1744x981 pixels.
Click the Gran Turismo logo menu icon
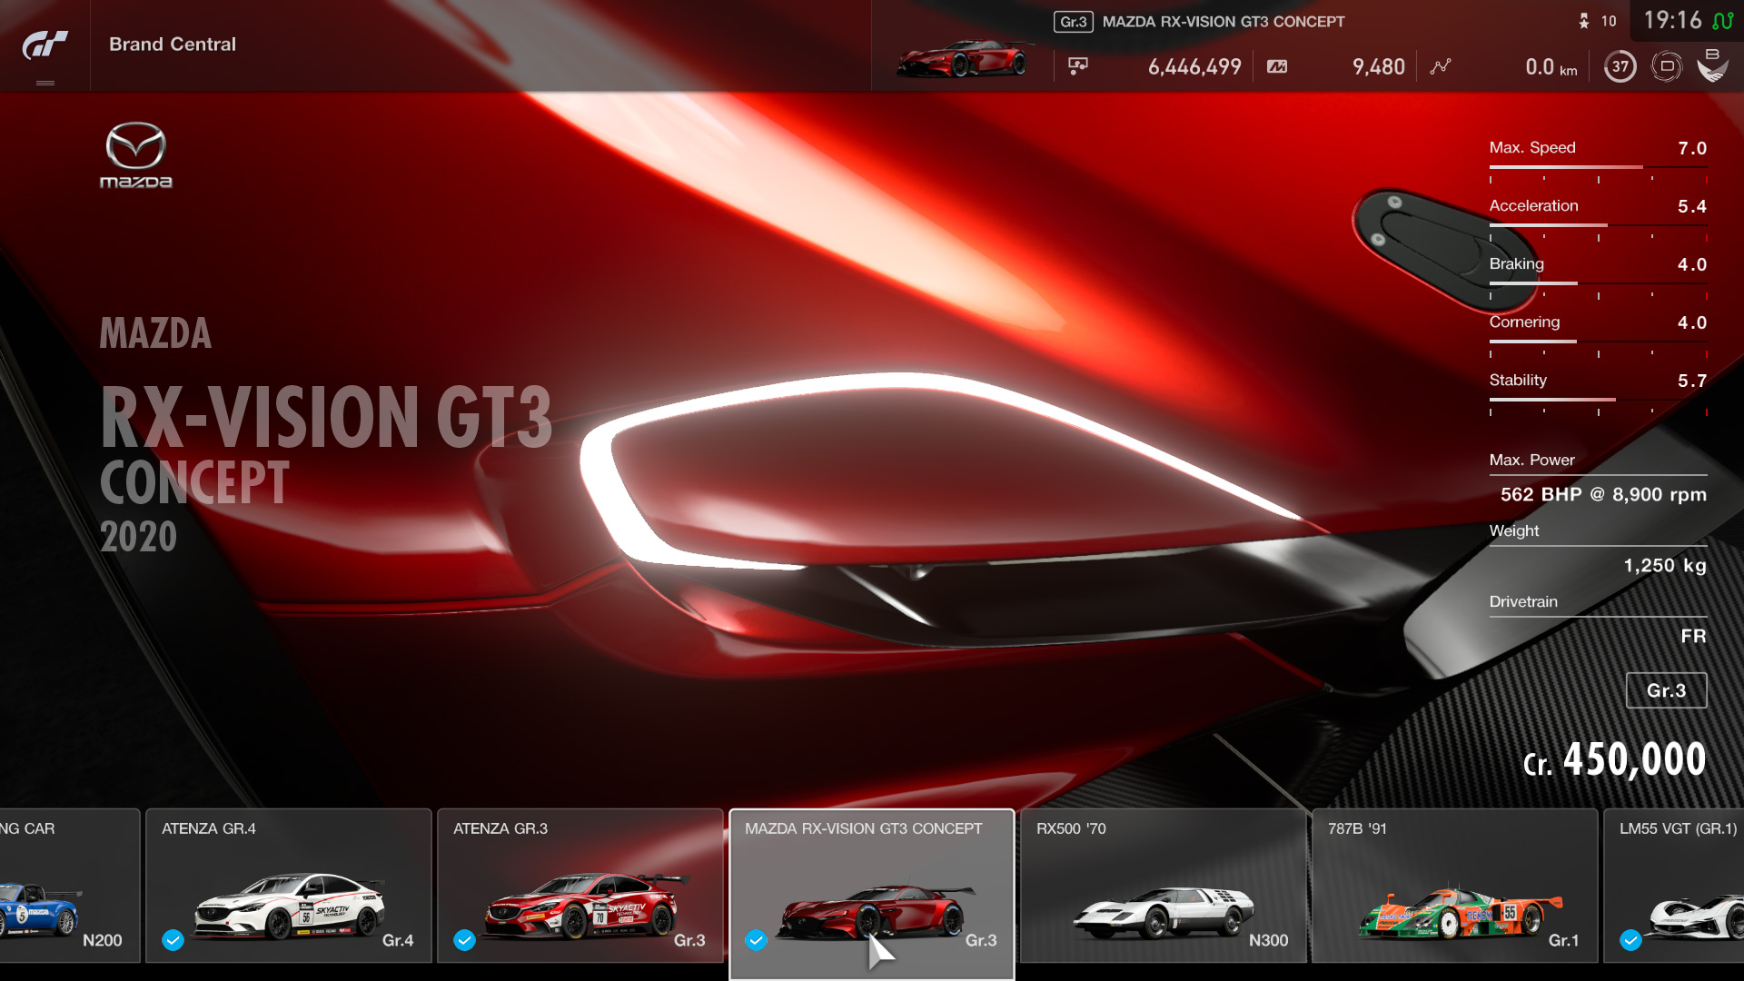click(x=45, y=45)
